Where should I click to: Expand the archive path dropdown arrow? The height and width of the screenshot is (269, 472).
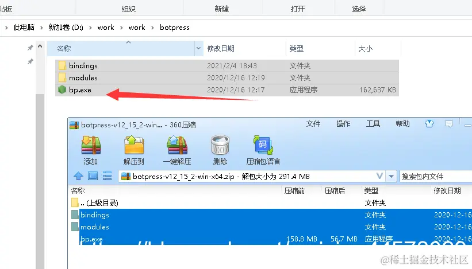pos(391,176)
